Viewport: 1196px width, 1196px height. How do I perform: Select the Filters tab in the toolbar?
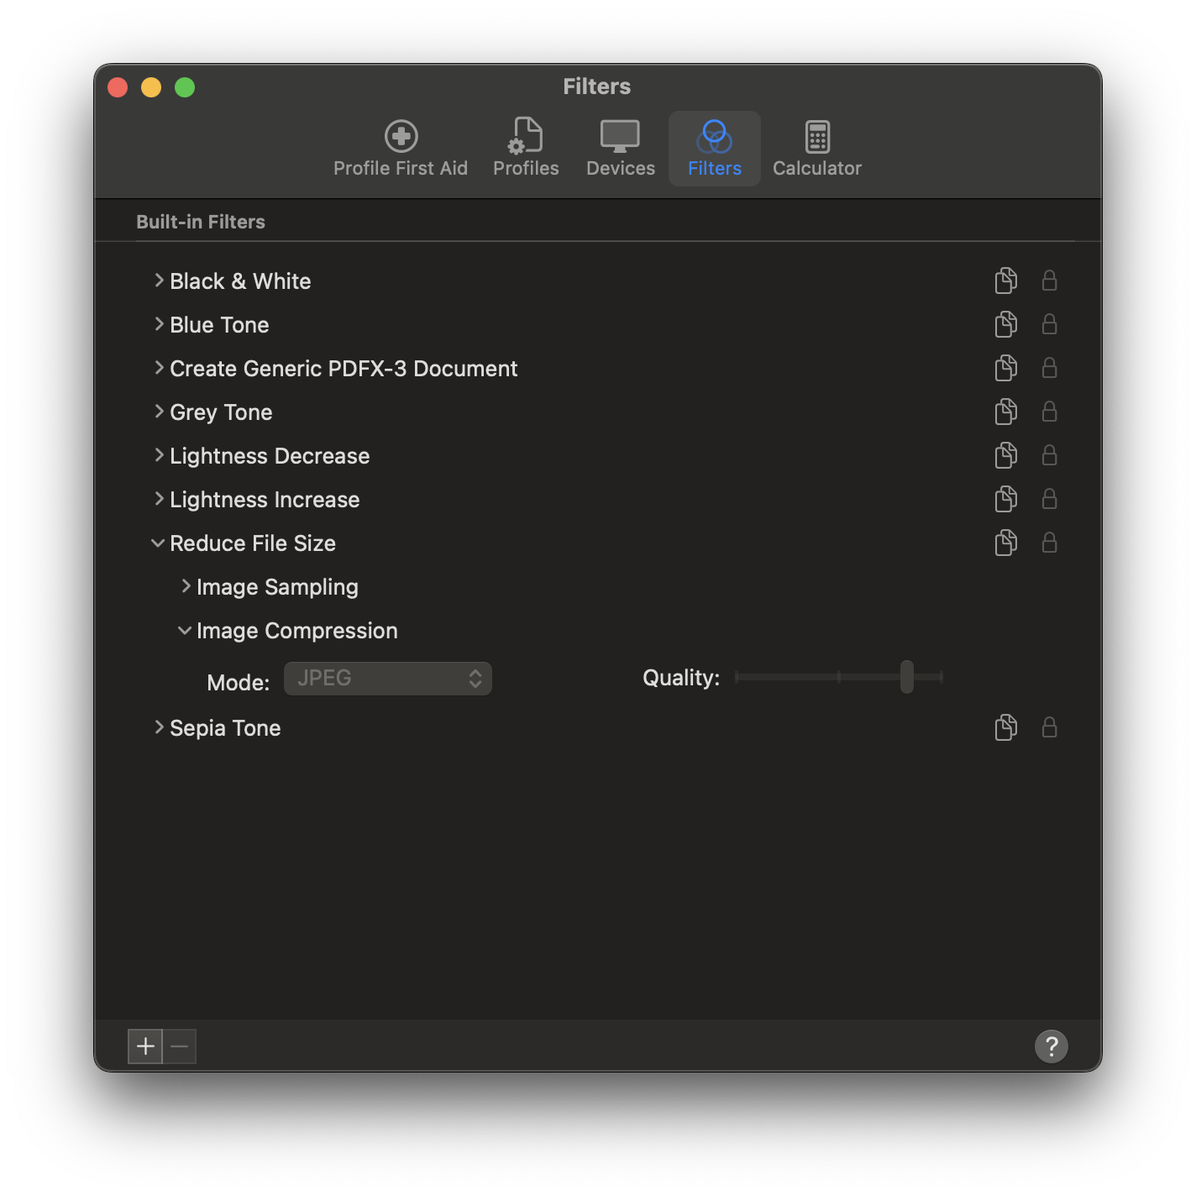(x=714, y=148)
